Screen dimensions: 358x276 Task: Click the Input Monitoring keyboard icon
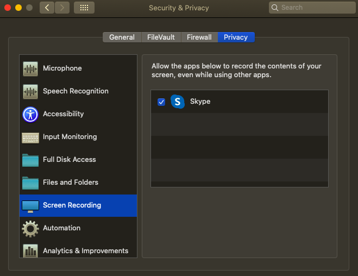(x=30, y=137)
